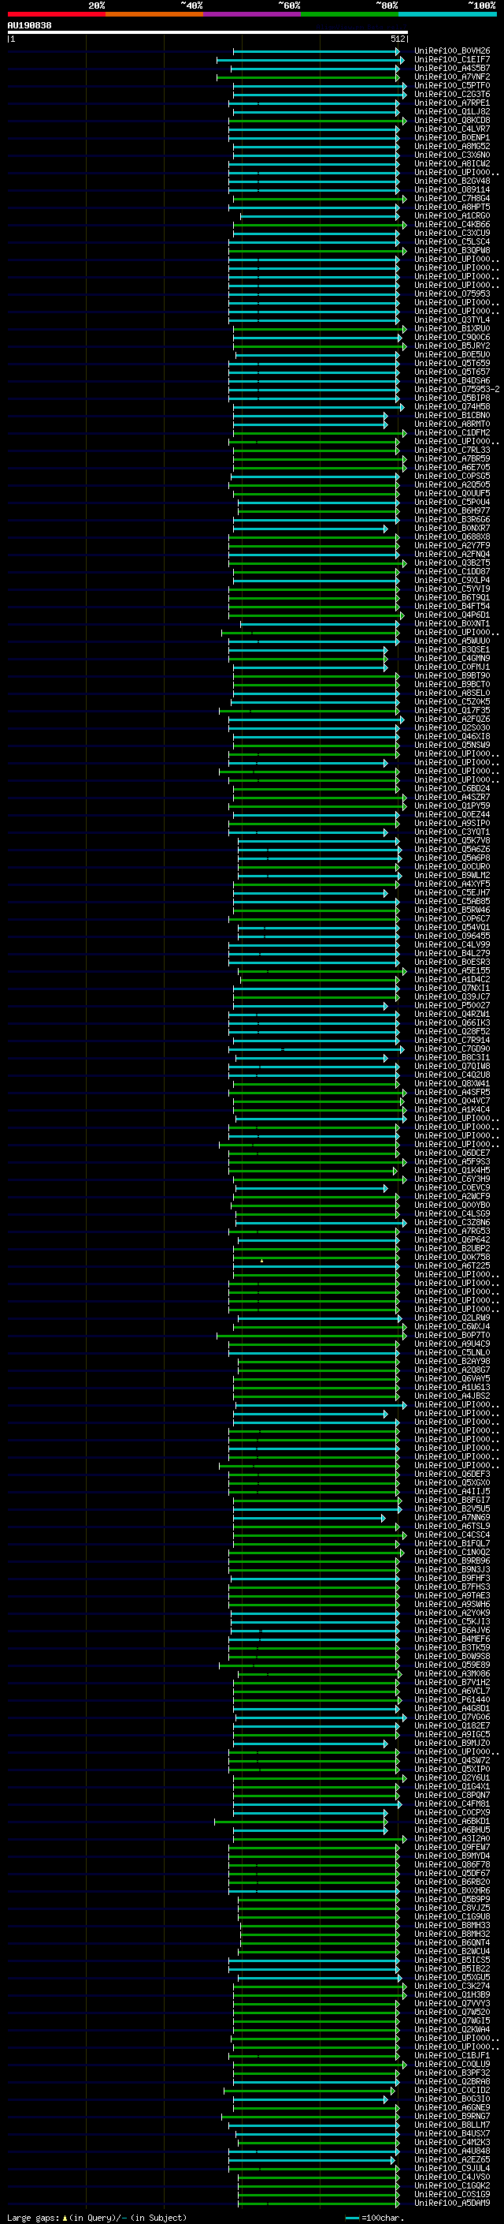The width and height of the screenshot is (504, 2224).
Task: Select hit label UniRef100_B1CBN0
Action: coord(451,415)
